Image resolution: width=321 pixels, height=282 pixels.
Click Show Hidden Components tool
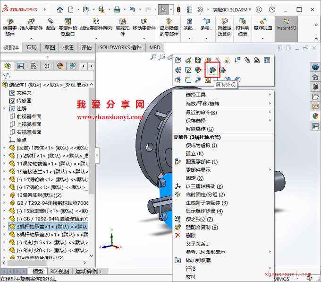coord(169,27)
